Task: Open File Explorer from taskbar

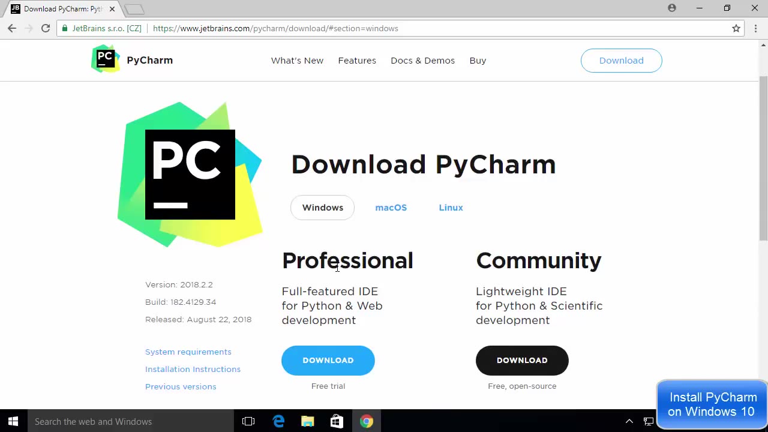Action: click(308, 421)
